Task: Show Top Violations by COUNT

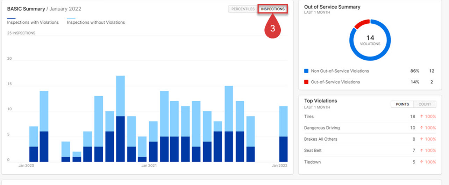Action: [x=425, y=104]
